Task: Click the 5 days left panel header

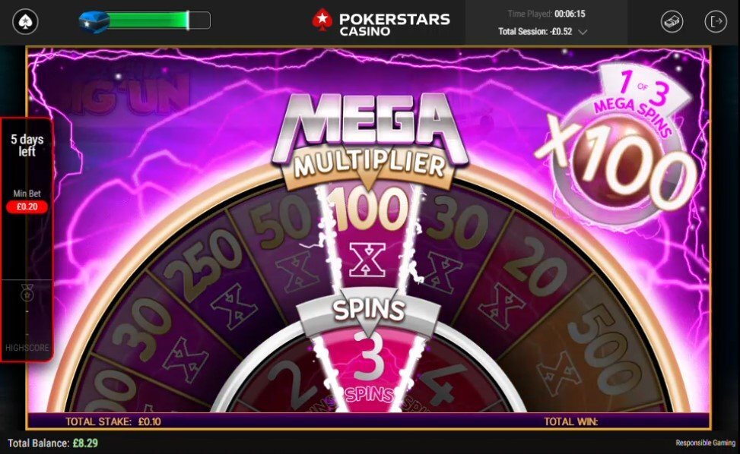Action: click(27, 145)
